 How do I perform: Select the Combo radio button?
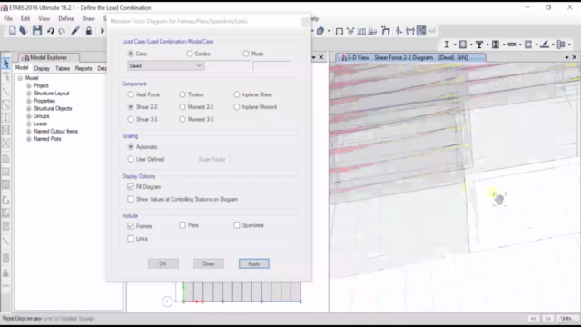[190, 54]
